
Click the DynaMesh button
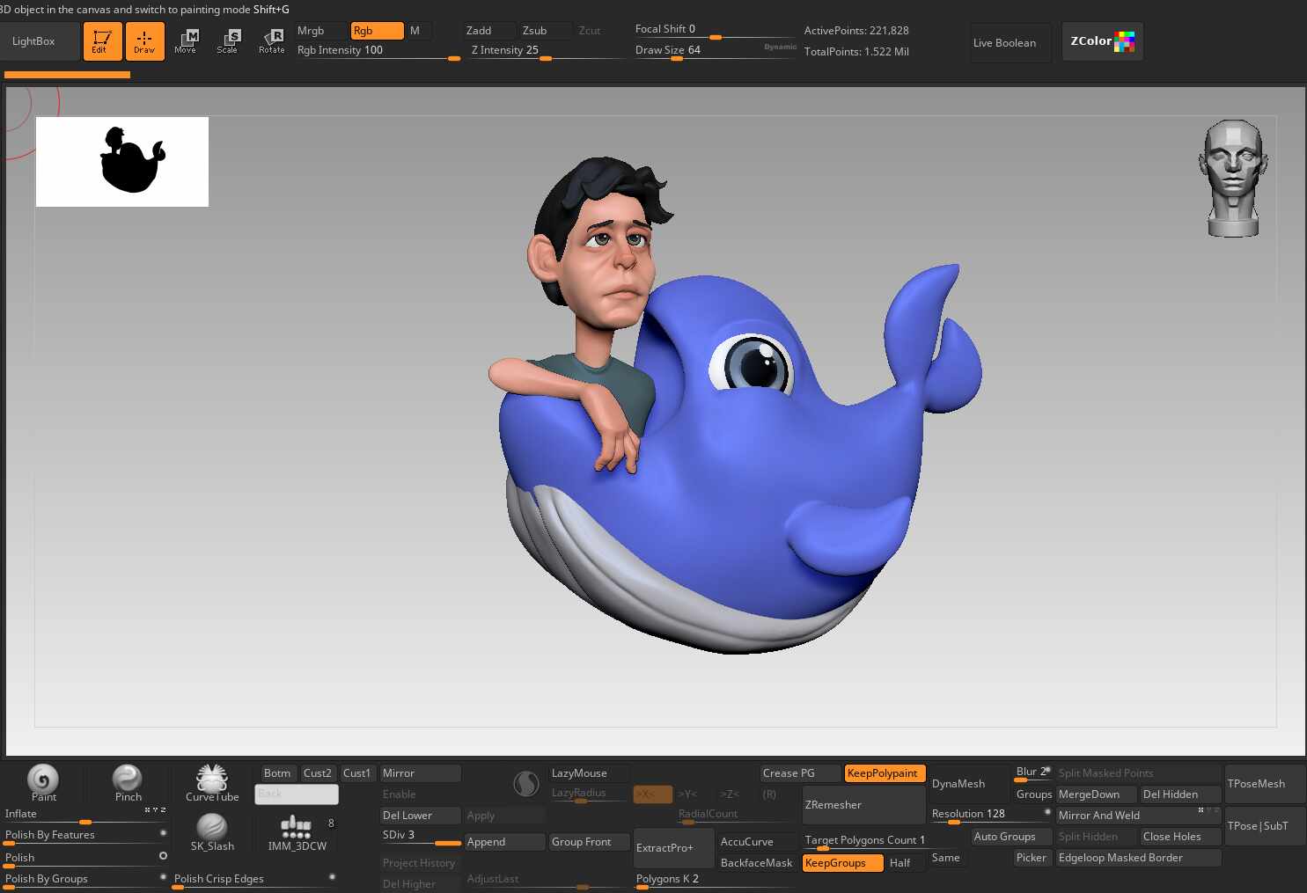(x=958, y=784)
